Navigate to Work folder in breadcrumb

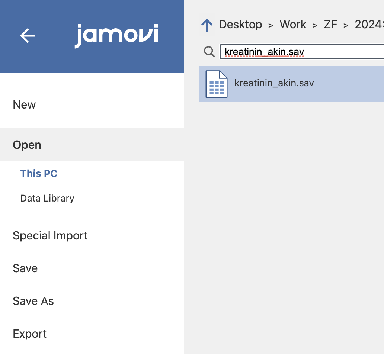coord(293,25)
